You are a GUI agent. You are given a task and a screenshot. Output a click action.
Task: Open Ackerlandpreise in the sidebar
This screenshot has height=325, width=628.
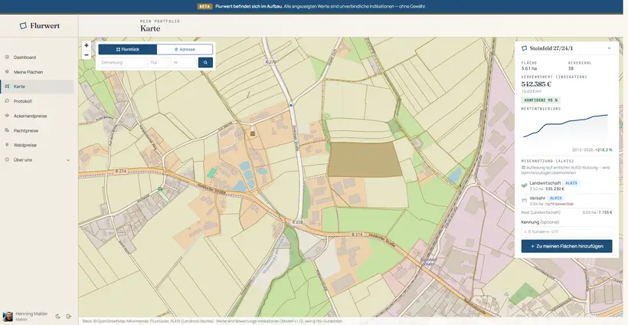pos(37,116)
